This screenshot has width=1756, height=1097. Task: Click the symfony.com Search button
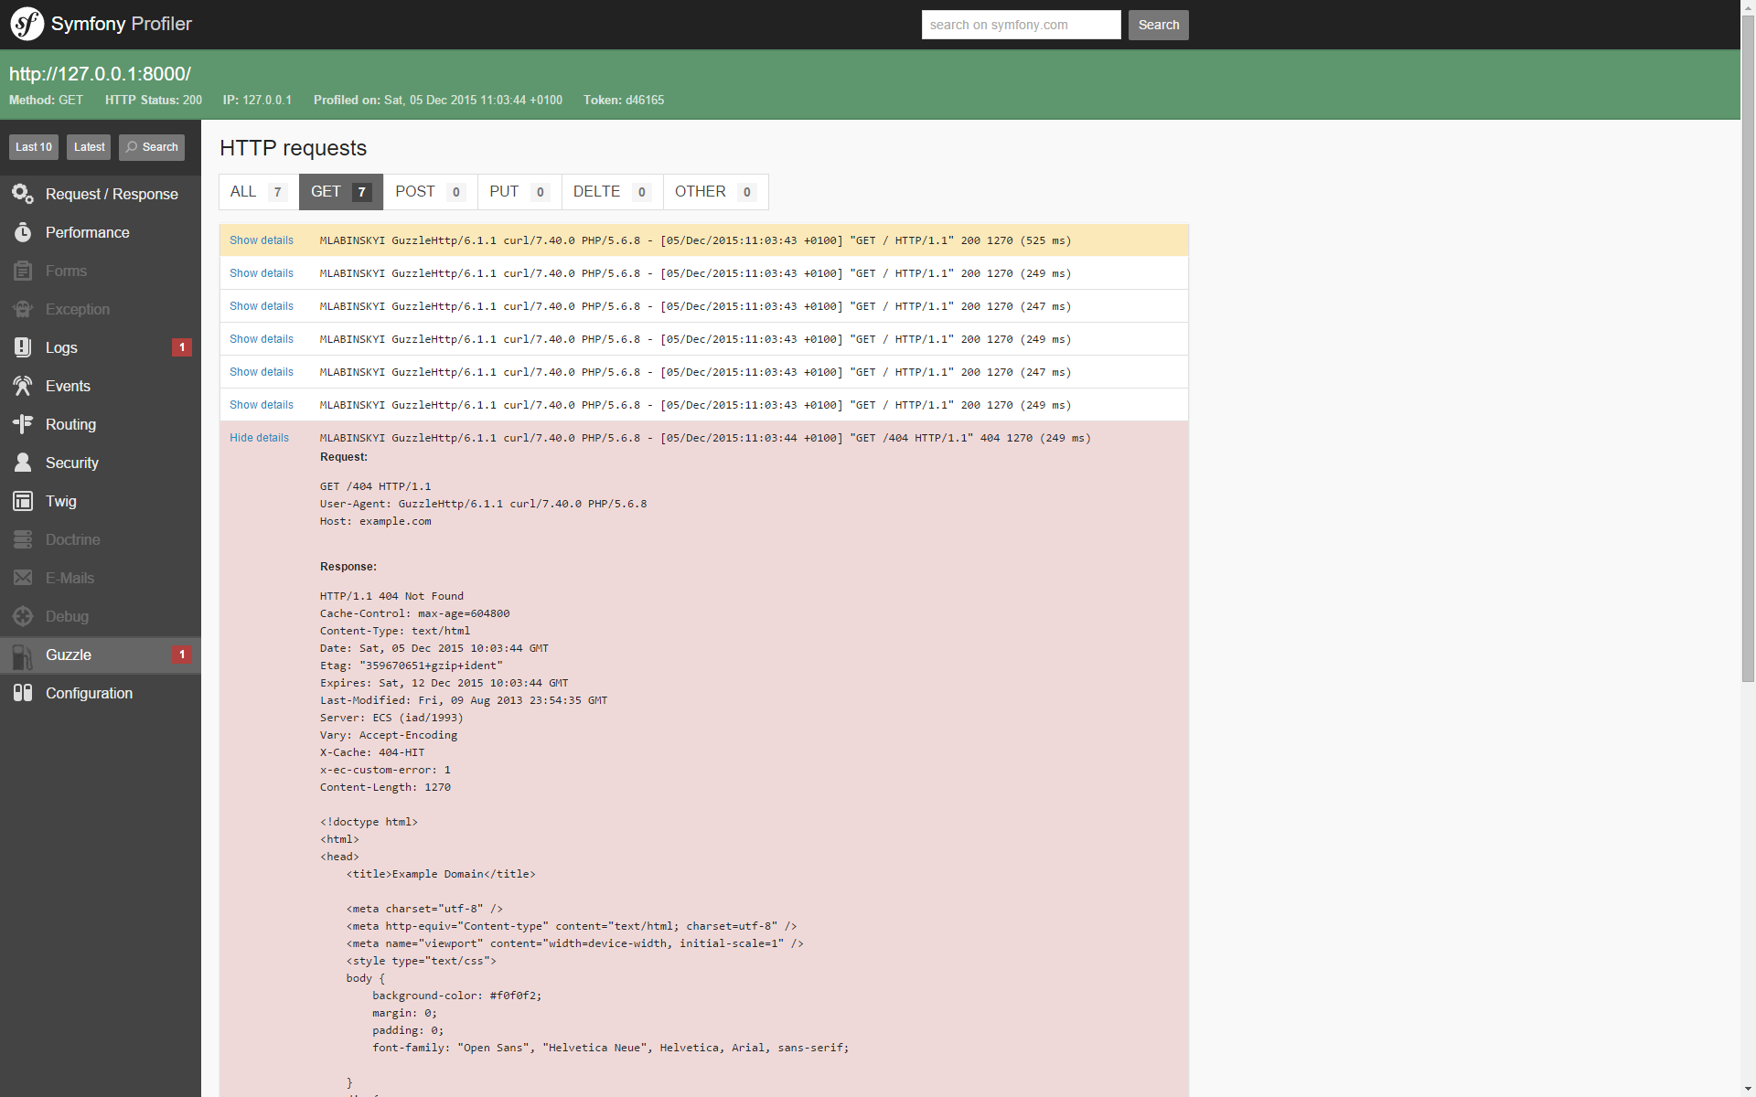pyautogui.click(x=1158, y=25)
